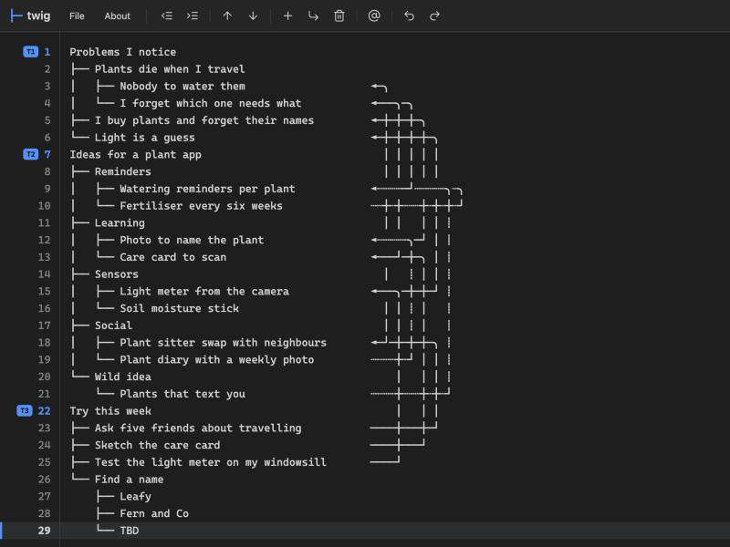Add a child node with the corner arrow icon
The width and height of the screenshot is (730, 547).
pyautogui.click(x=313, y=15)
